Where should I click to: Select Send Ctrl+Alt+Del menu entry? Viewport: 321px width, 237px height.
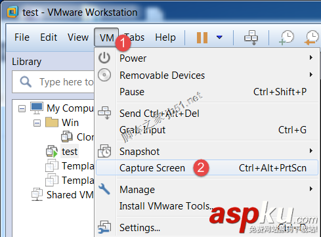pyautogui.click(x=207, y=114)
